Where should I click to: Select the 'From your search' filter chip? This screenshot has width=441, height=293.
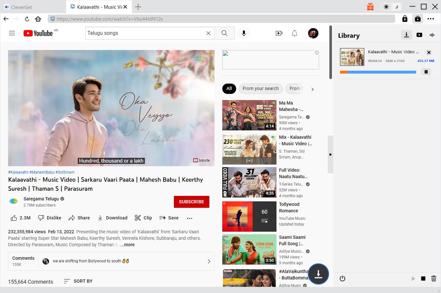coord(260,88)
